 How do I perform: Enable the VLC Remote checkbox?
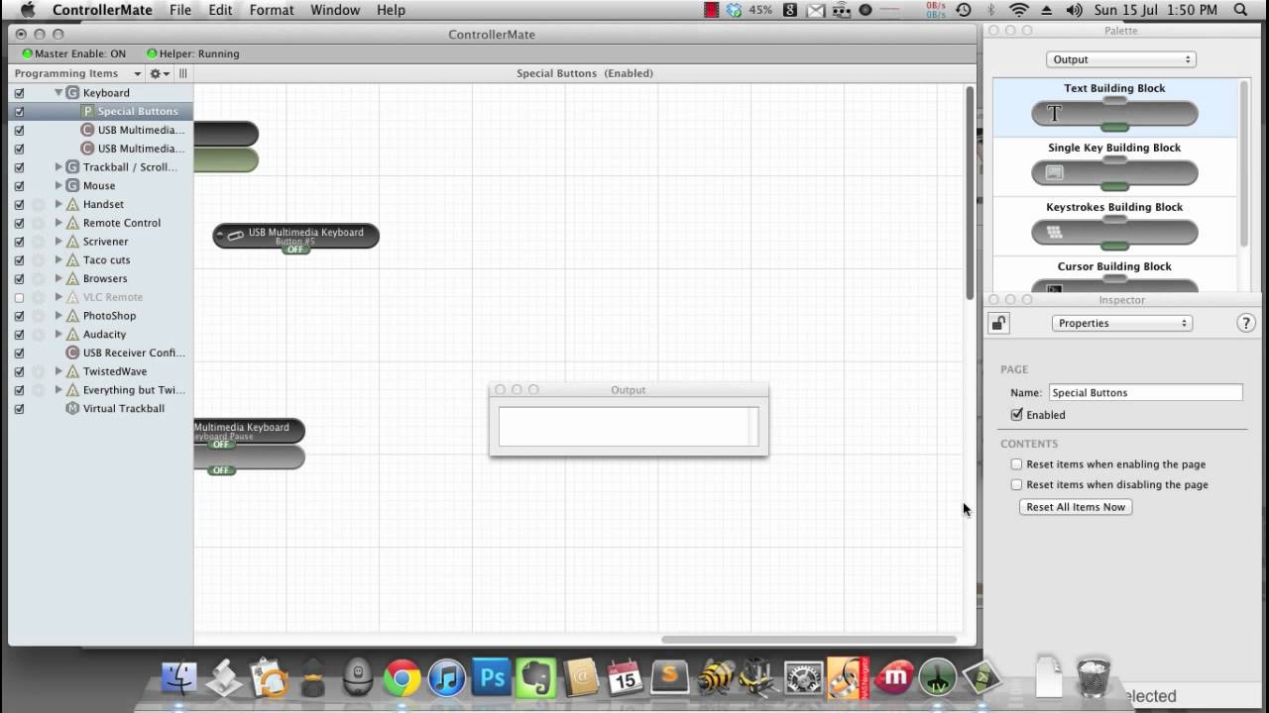19,297
